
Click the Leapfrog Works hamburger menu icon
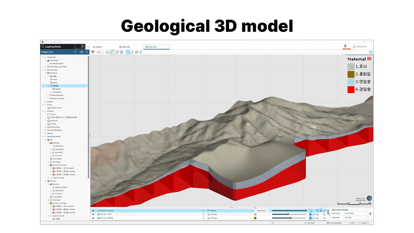[x=43, y=47]
